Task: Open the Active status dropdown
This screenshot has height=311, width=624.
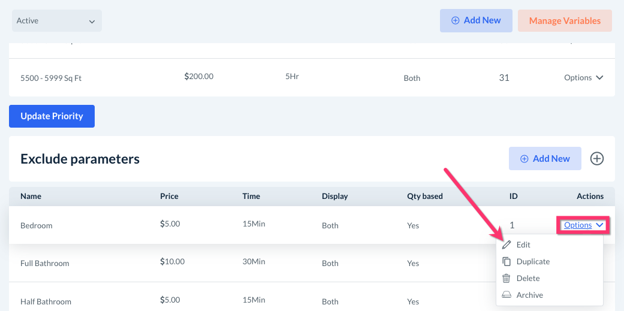Action: click(56, 21)
